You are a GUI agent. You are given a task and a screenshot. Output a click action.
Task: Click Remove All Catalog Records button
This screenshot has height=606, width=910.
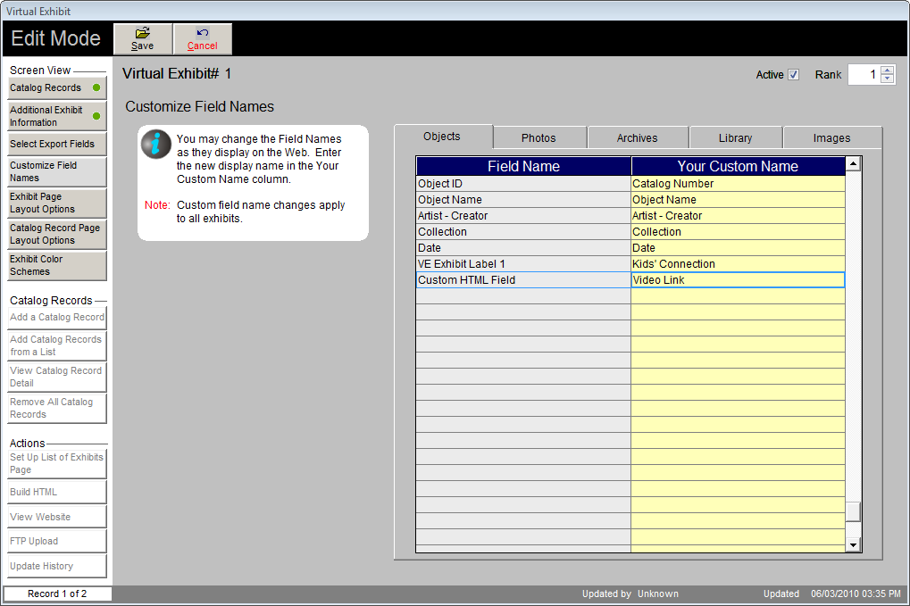pyautogui.click(x=57, y=408)
